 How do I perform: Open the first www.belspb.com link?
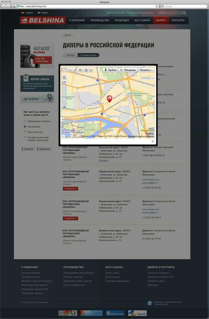pyautogui.click(x=151, y=180)
